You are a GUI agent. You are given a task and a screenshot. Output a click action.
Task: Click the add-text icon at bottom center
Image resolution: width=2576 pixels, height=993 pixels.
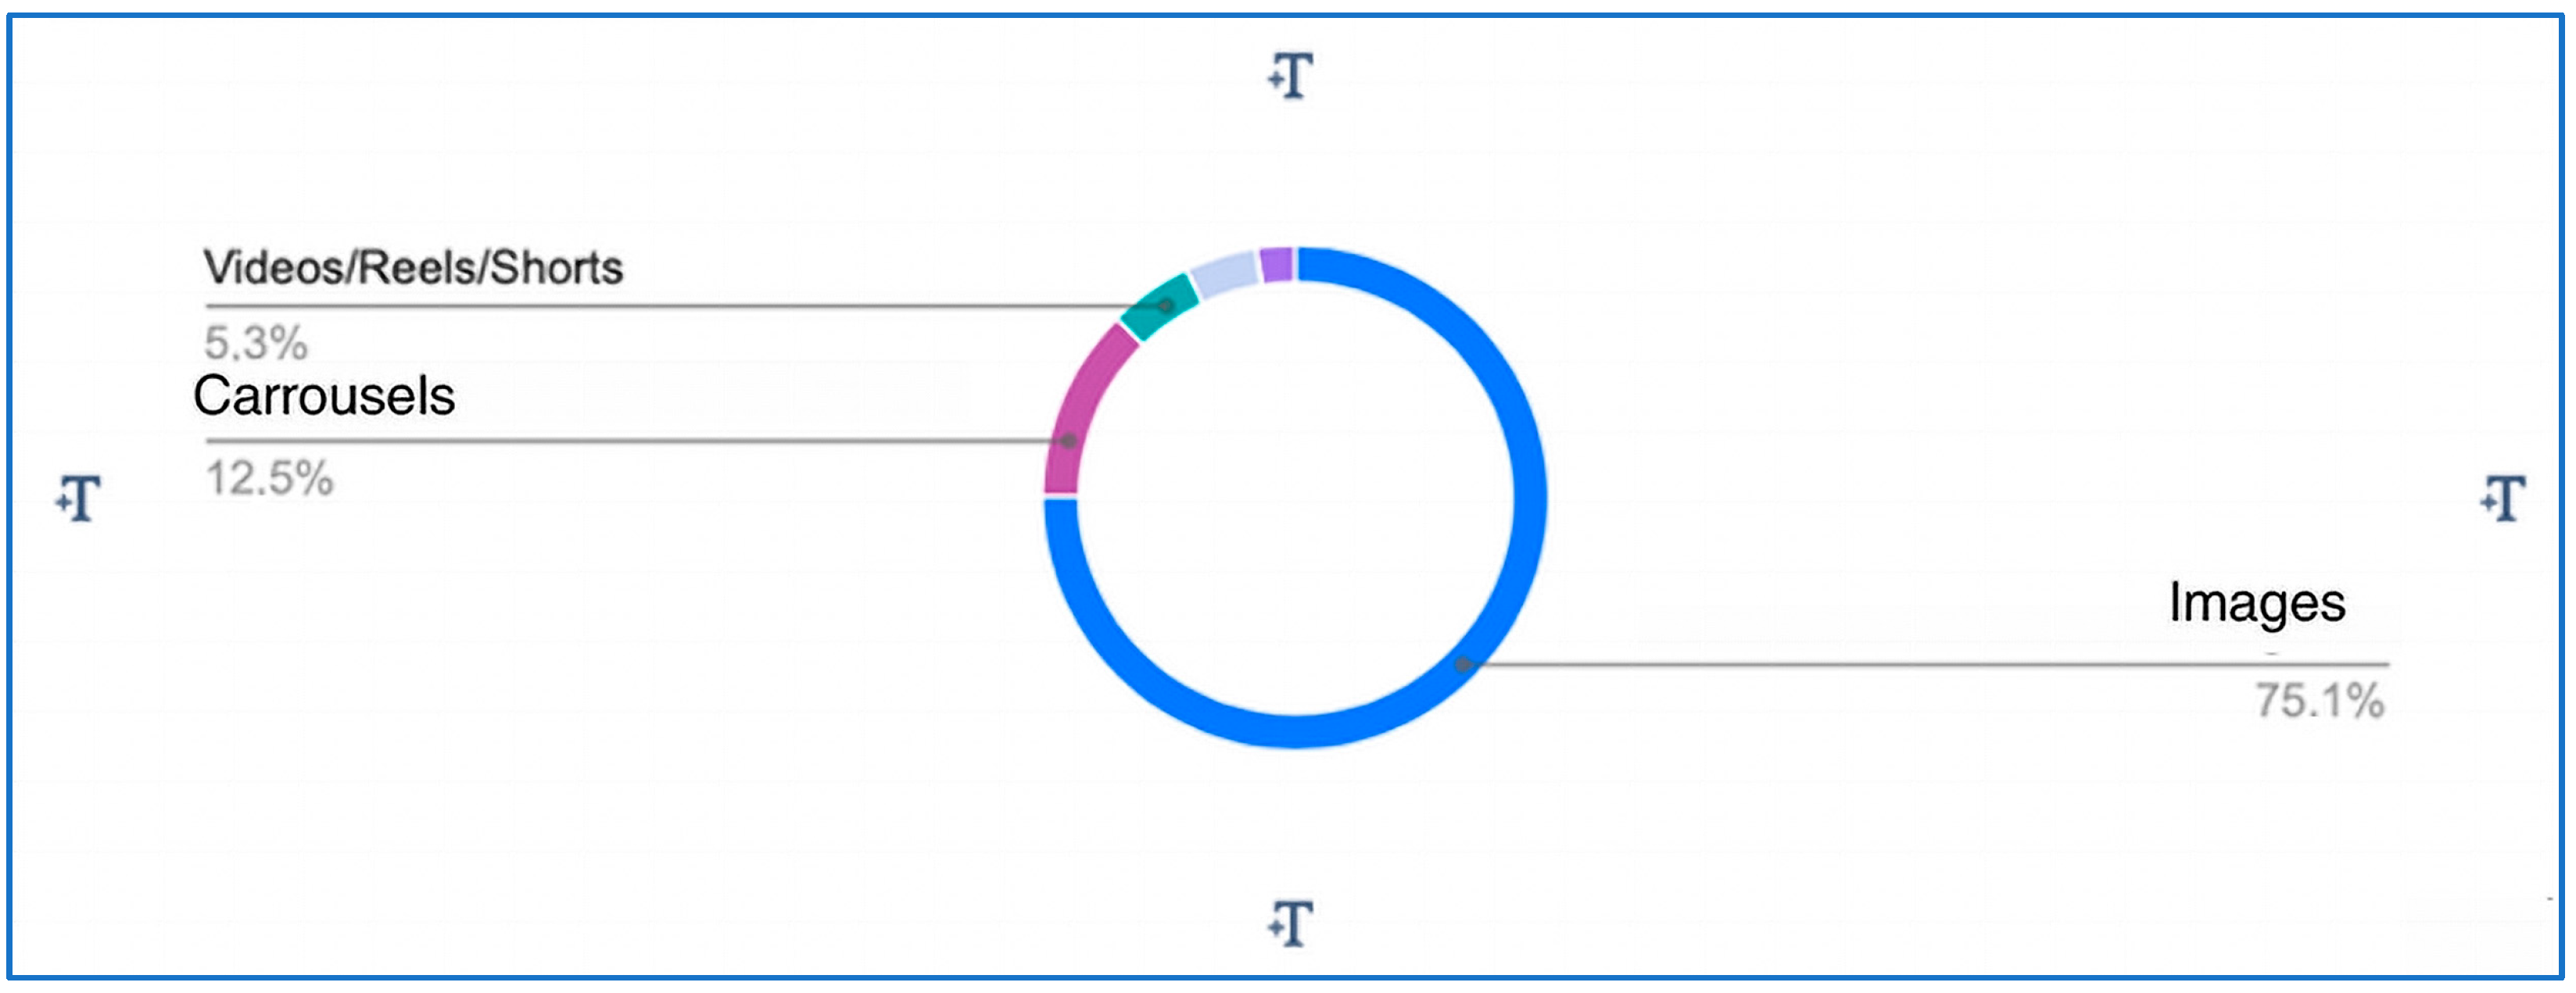[x=1290, y=923]
